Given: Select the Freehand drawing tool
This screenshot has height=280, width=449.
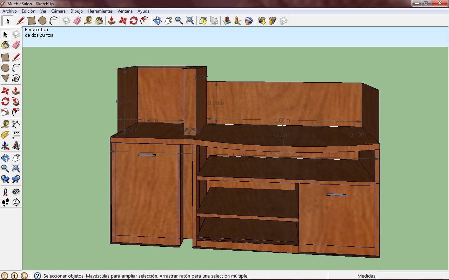Looking at the screenshot, I should (x=16, y=78).
